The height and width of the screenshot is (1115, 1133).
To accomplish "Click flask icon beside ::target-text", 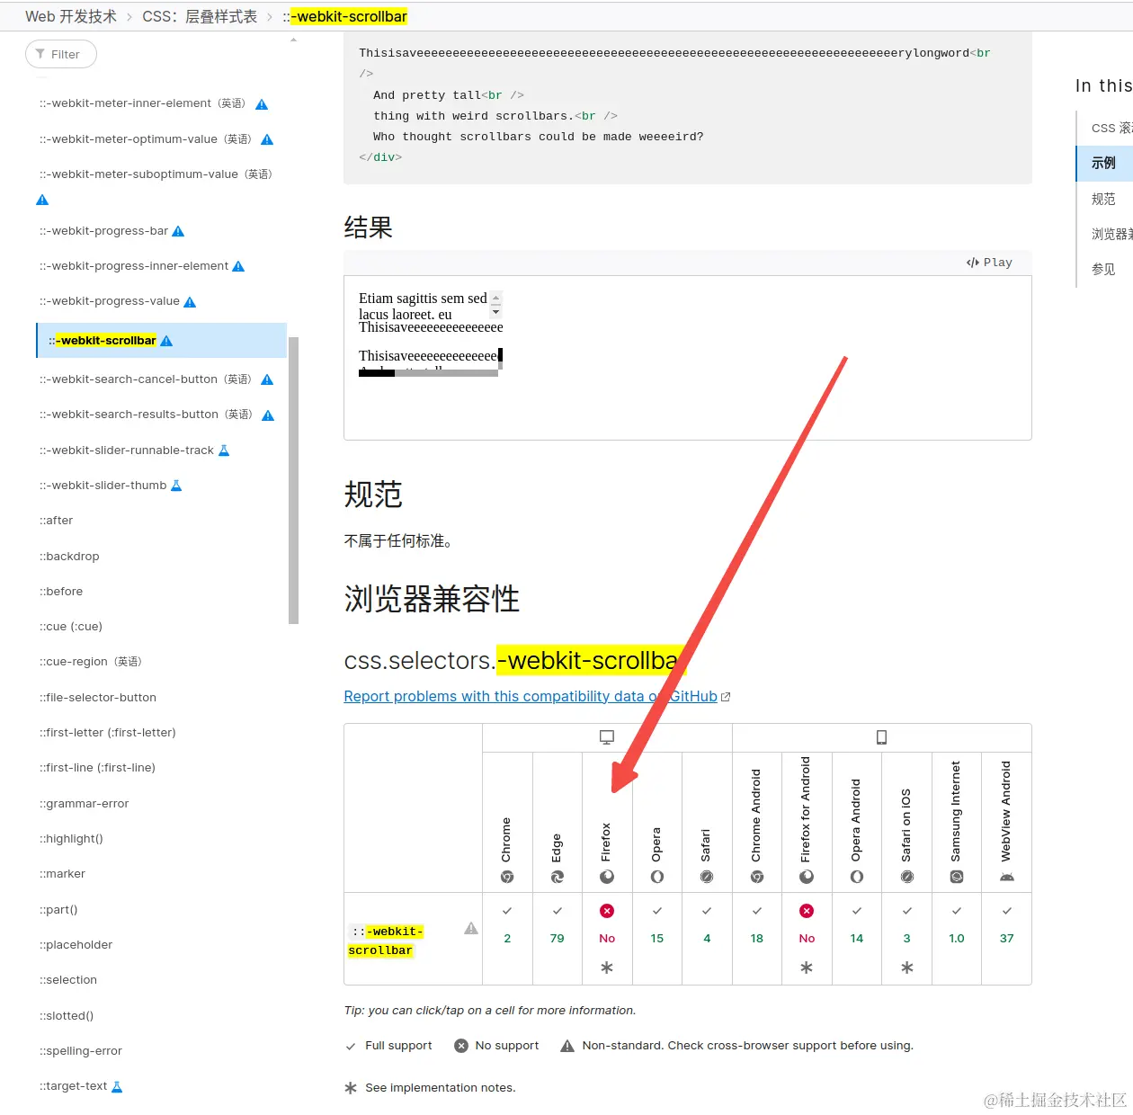I will click(117, 1086).
